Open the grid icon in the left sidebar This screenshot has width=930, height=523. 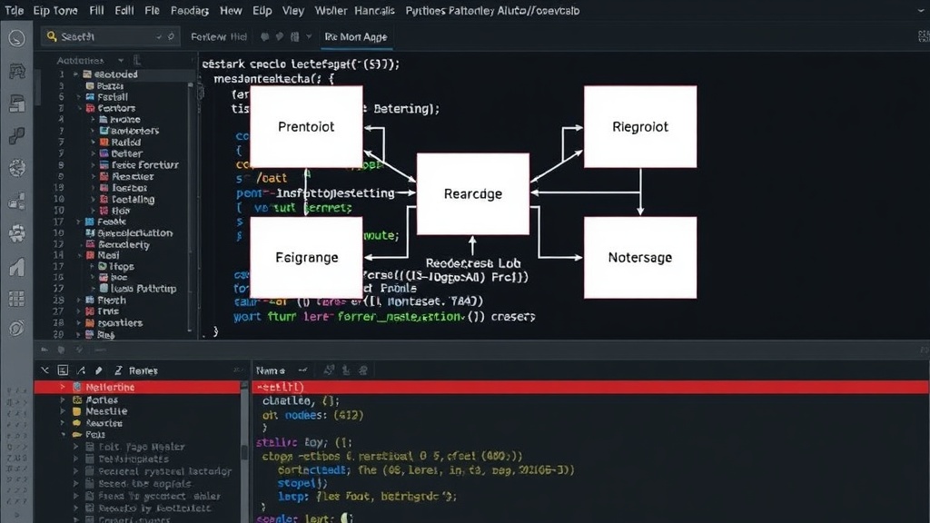click(x=16, y=299)
